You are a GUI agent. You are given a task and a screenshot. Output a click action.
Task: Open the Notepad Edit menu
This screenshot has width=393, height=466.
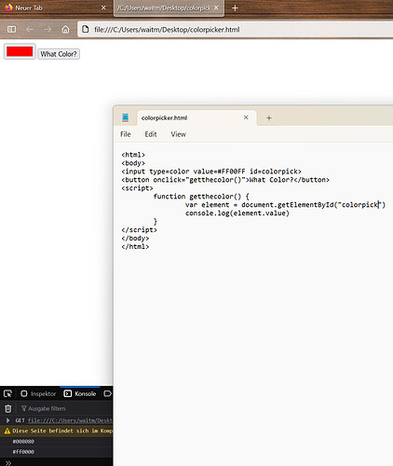151,134
